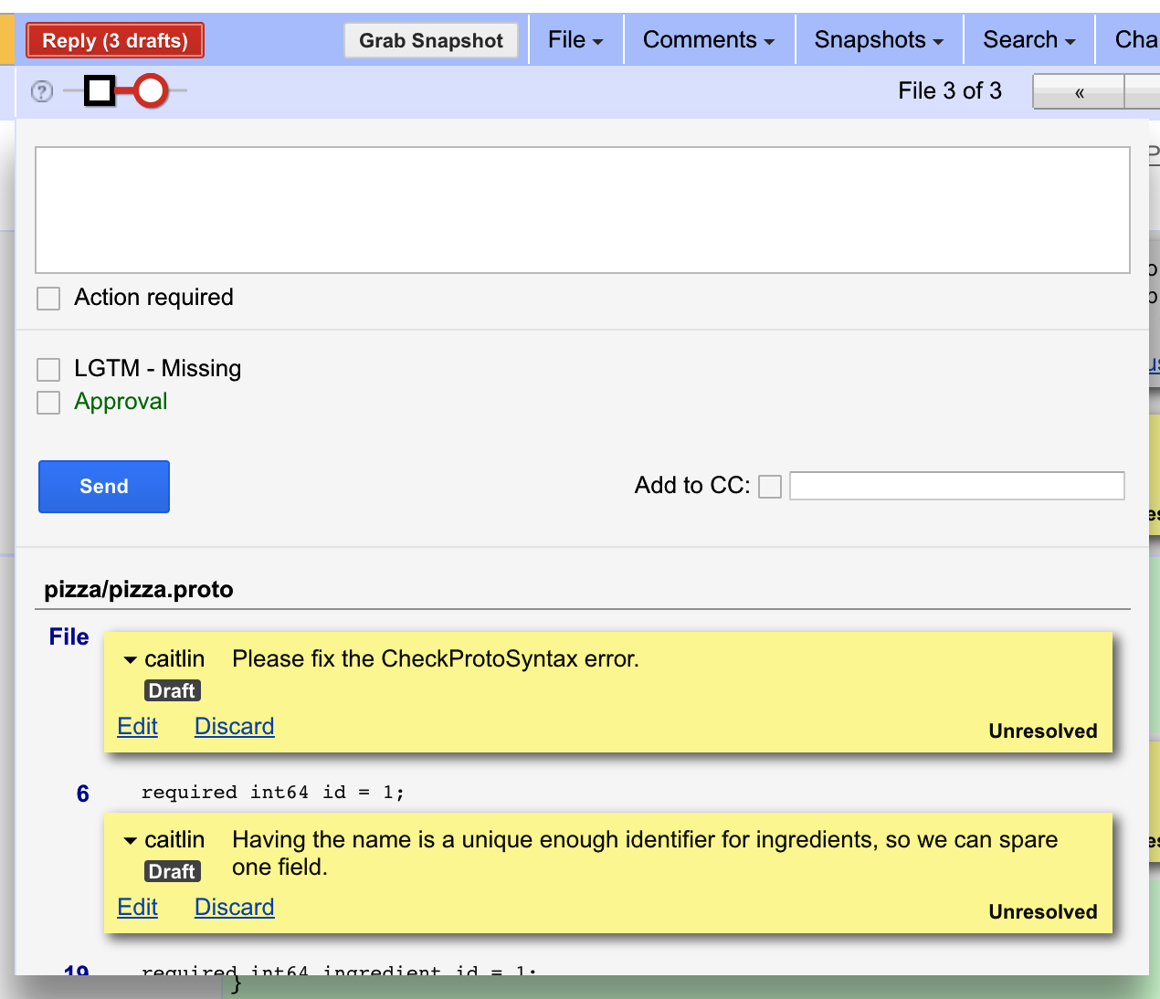Click into the reply message text area

tap(582, 210)
